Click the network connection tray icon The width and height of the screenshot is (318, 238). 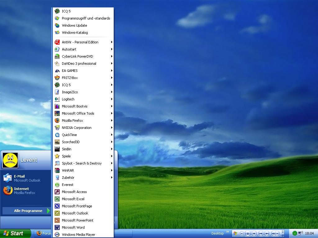click(x=300, y=233)
